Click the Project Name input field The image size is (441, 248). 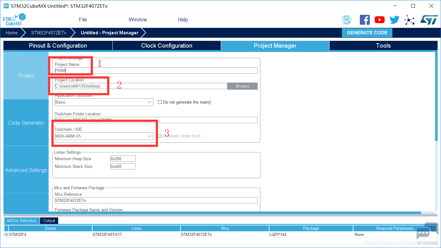(x=156, y=71)
